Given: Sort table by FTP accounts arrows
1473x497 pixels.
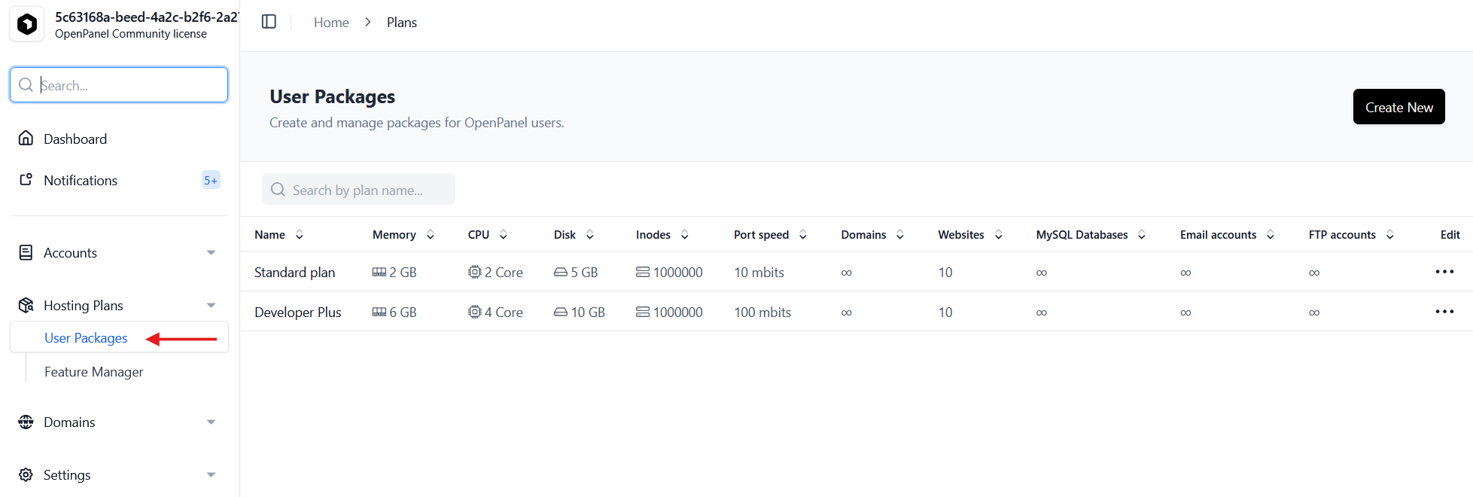Looking at the screenshot, I should point(1390,235).
